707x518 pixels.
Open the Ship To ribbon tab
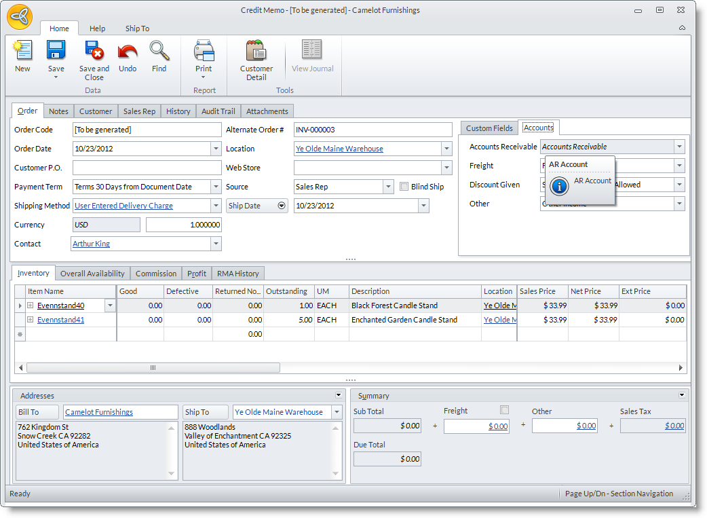(x=137, y=29)
